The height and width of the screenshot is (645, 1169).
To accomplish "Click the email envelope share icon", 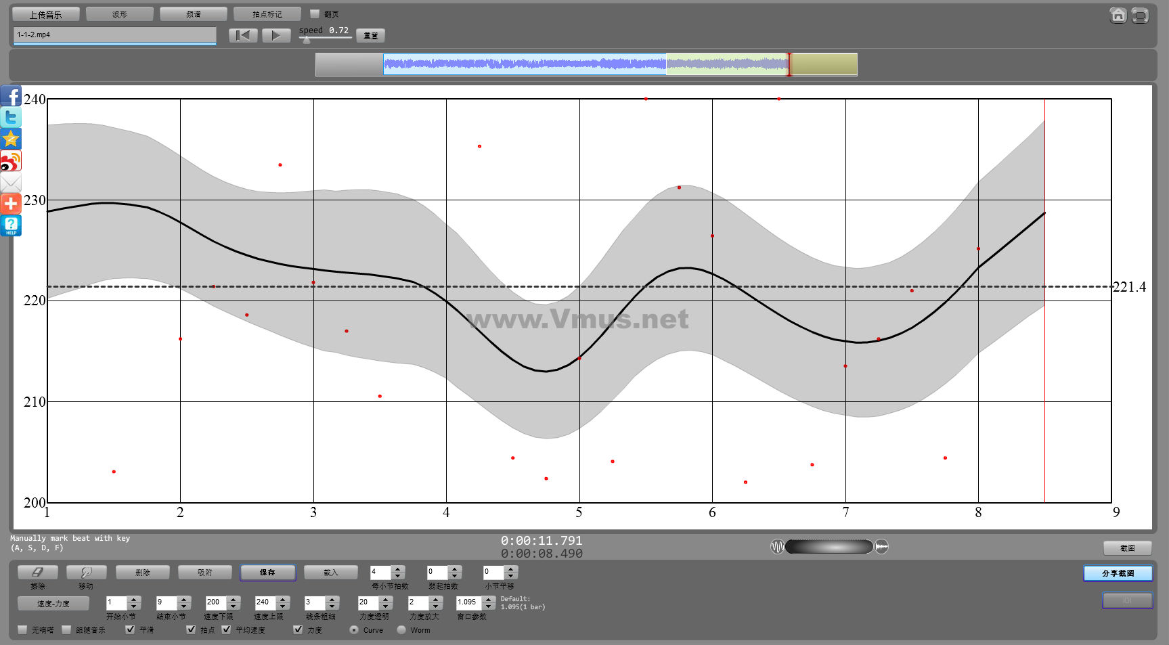I will pos(11,183).
